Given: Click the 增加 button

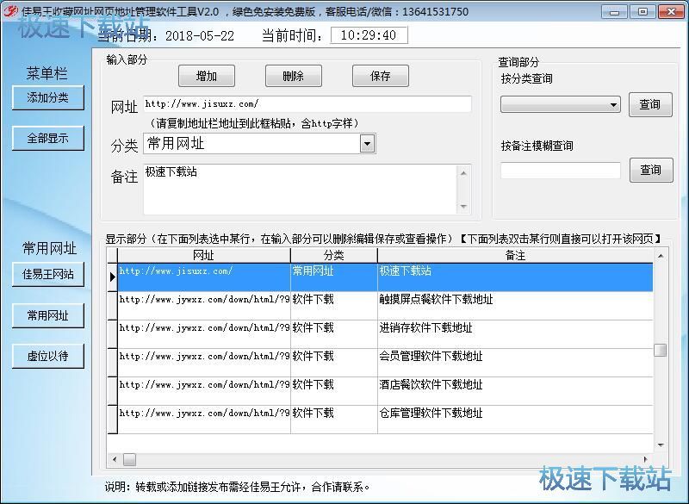Looking at the screenshot, I should 207,76.
